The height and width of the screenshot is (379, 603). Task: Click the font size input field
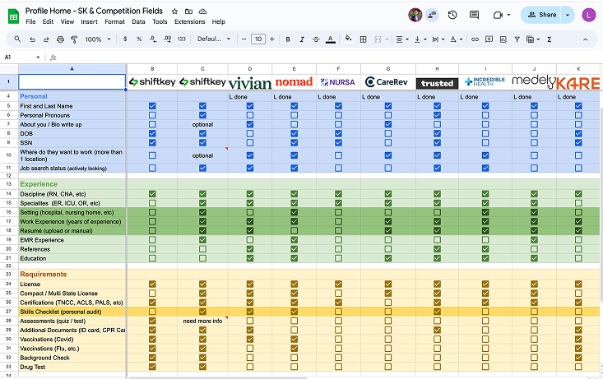point(258,39)
